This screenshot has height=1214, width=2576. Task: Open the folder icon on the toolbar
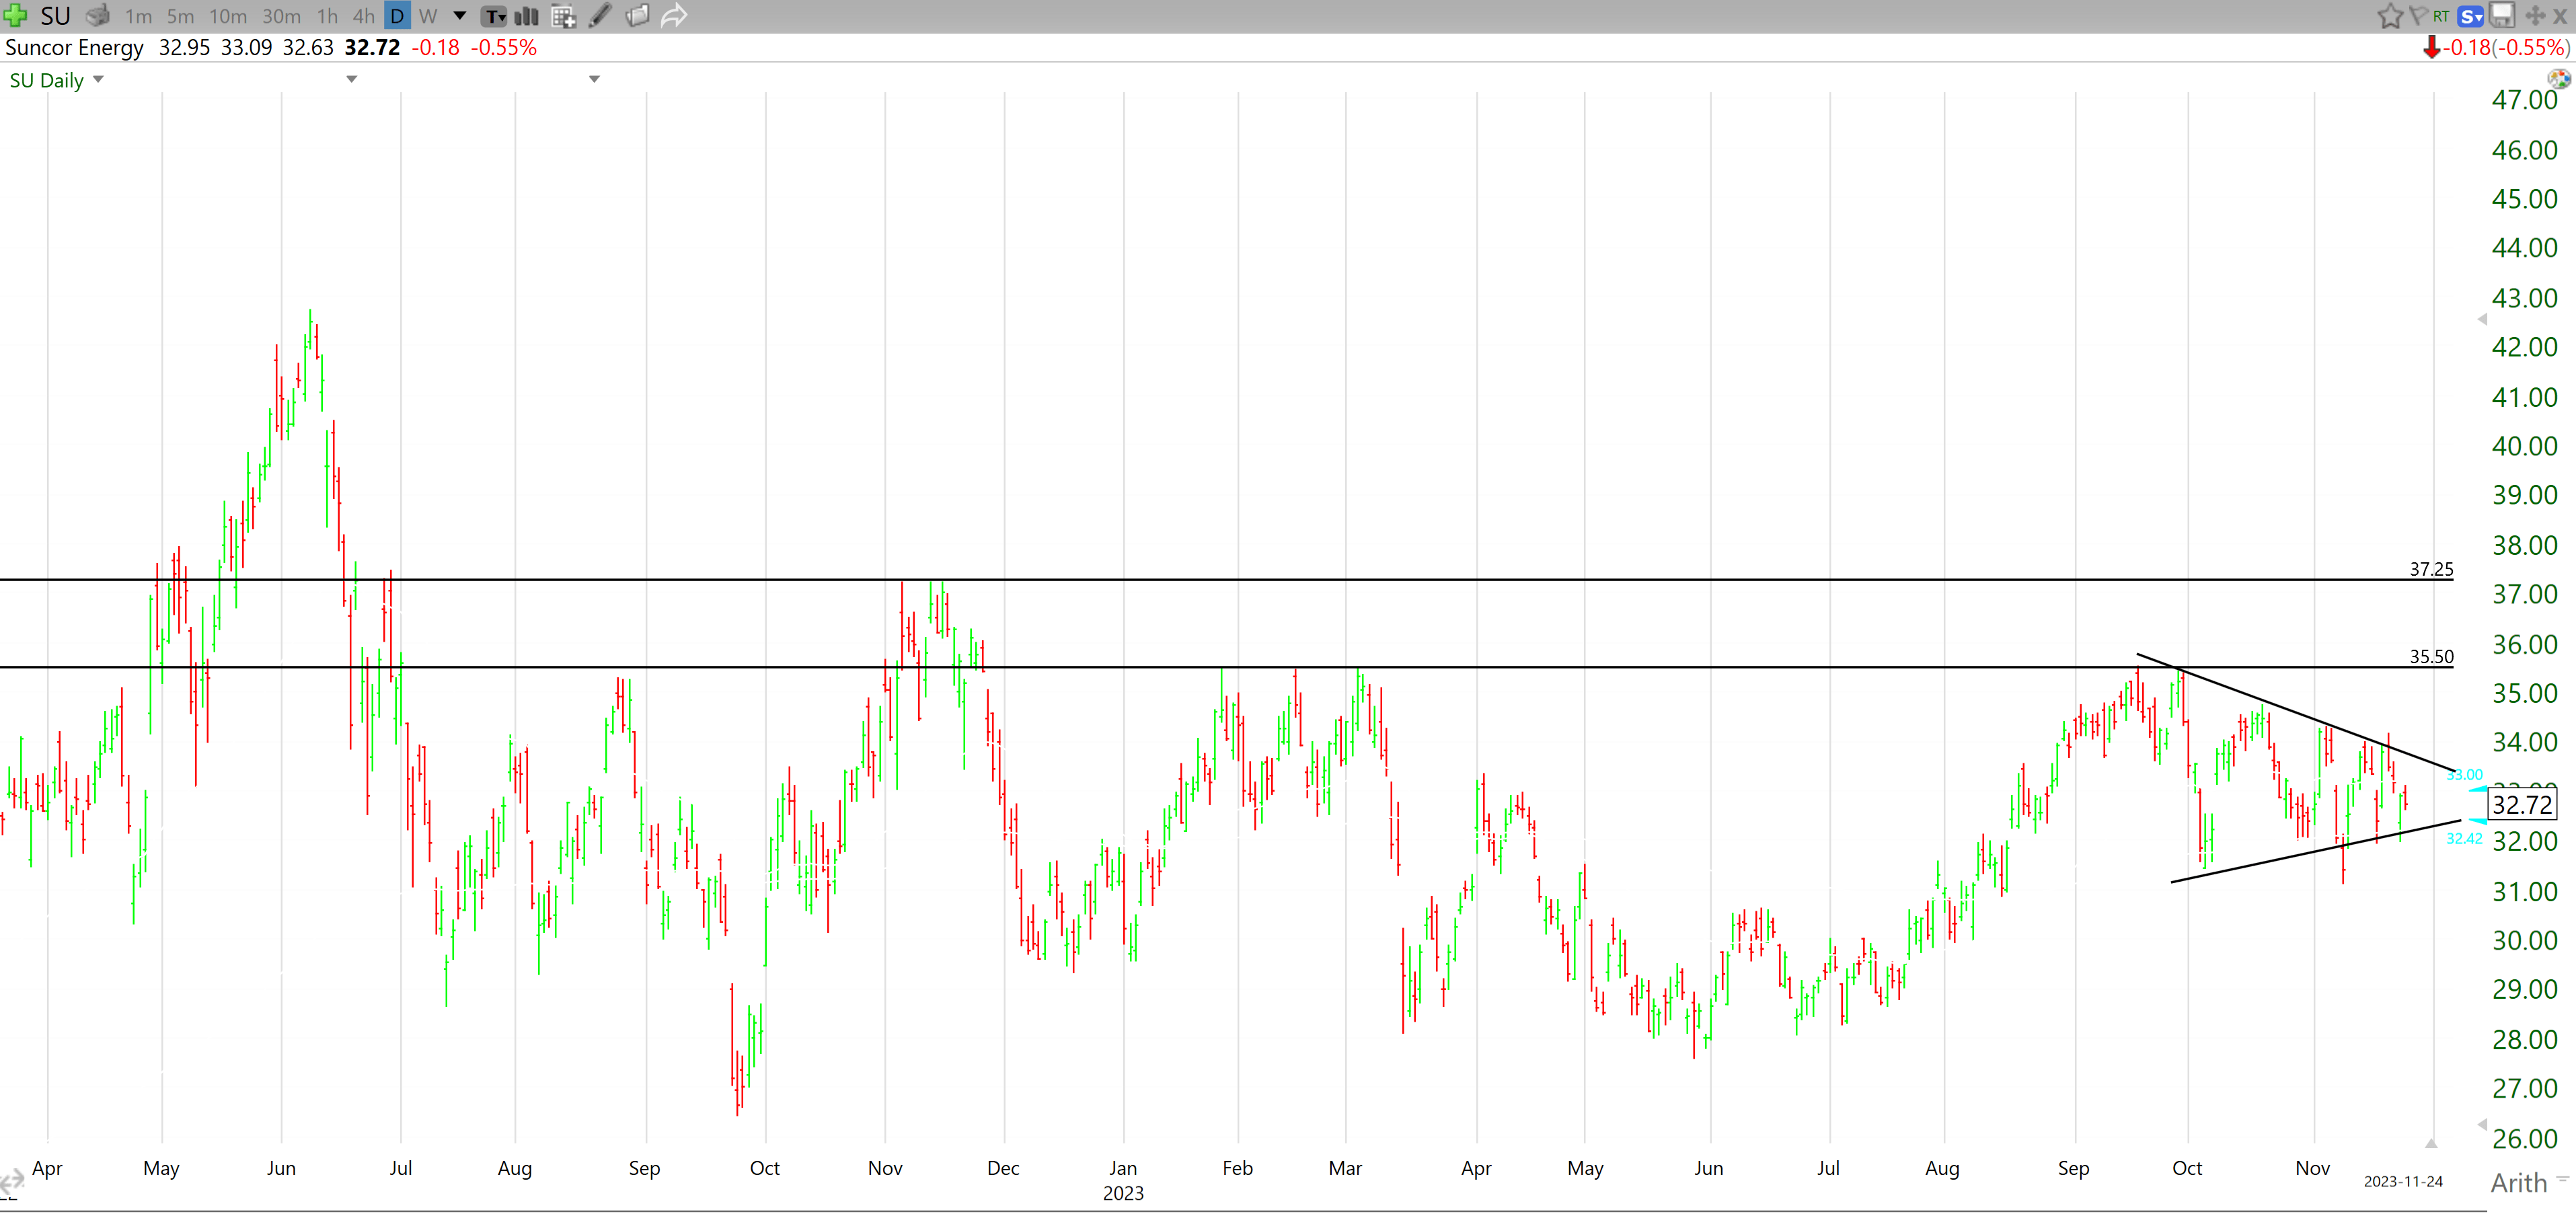(x=637, y=16)
